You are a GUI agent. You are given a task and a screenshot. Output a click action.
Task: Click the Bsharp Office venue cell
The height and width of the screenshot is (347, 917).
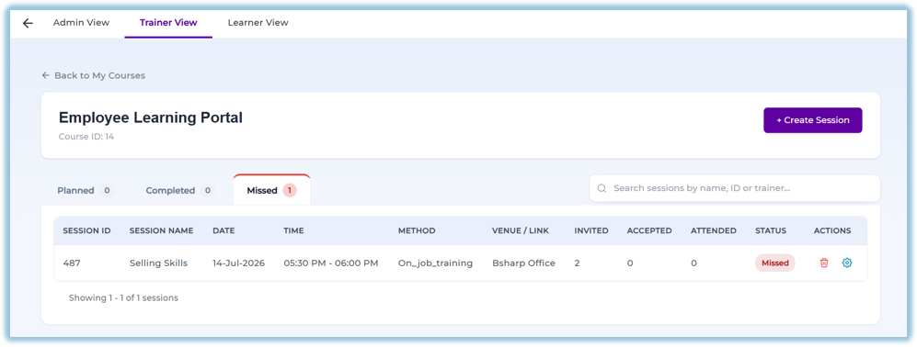pyautogui.click(x=523, y=263)
